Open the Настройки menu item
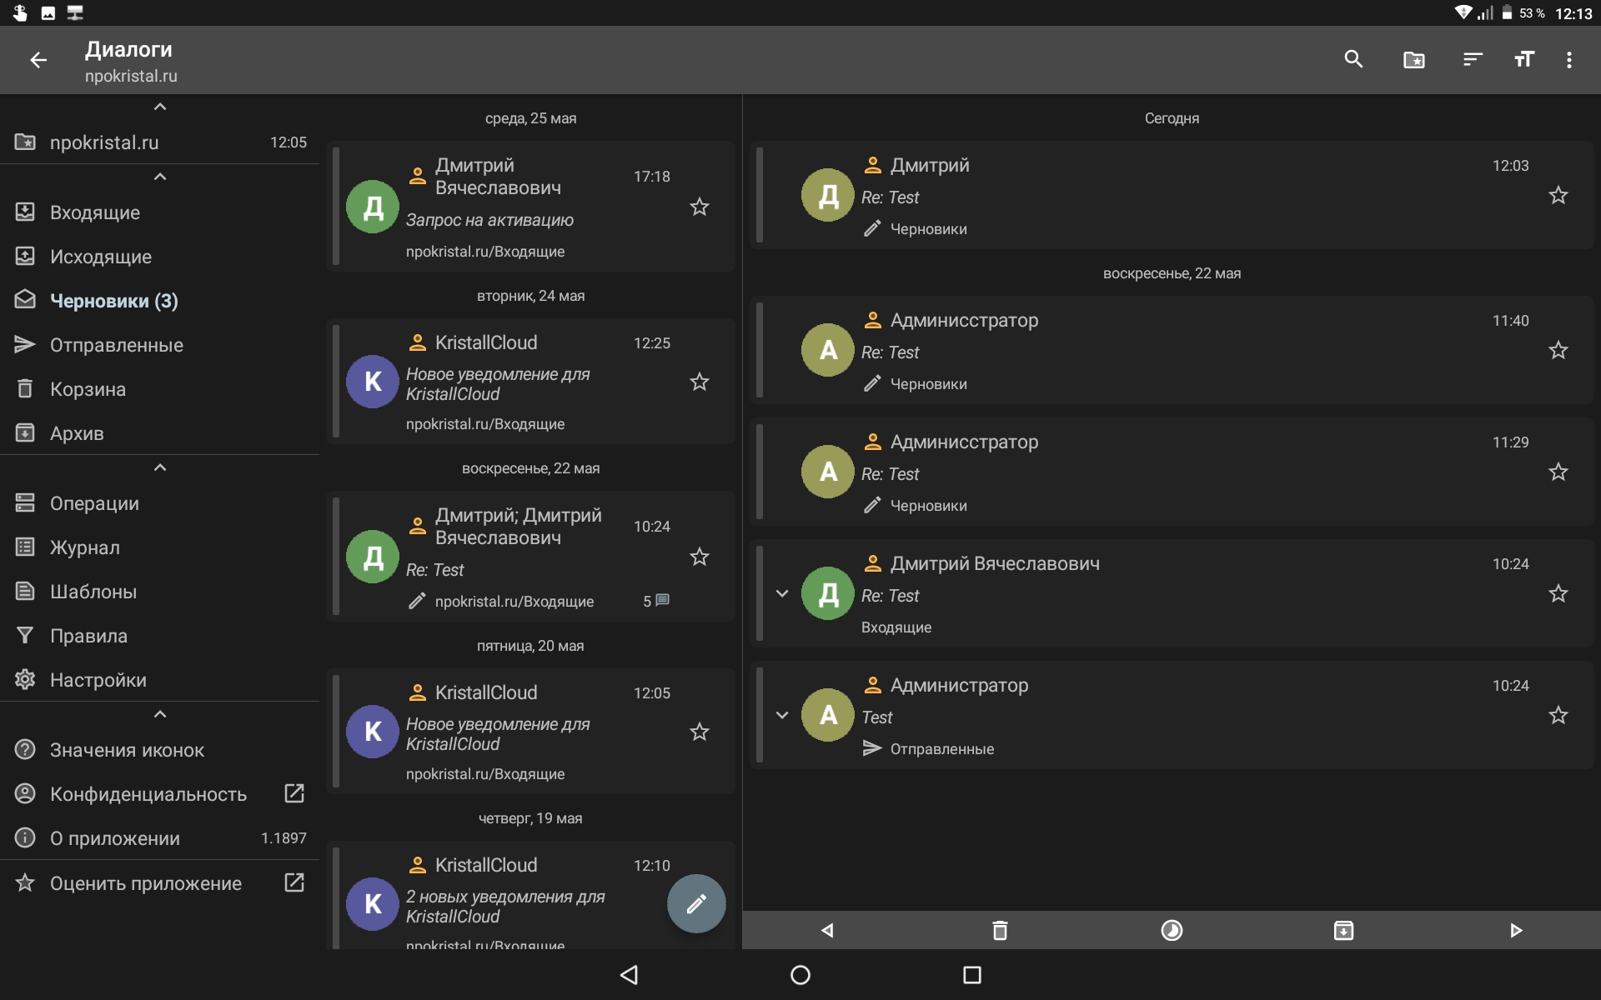The height and width of the screenshot is (1000, 1601). pyautogui.click(x=98, y=680)
